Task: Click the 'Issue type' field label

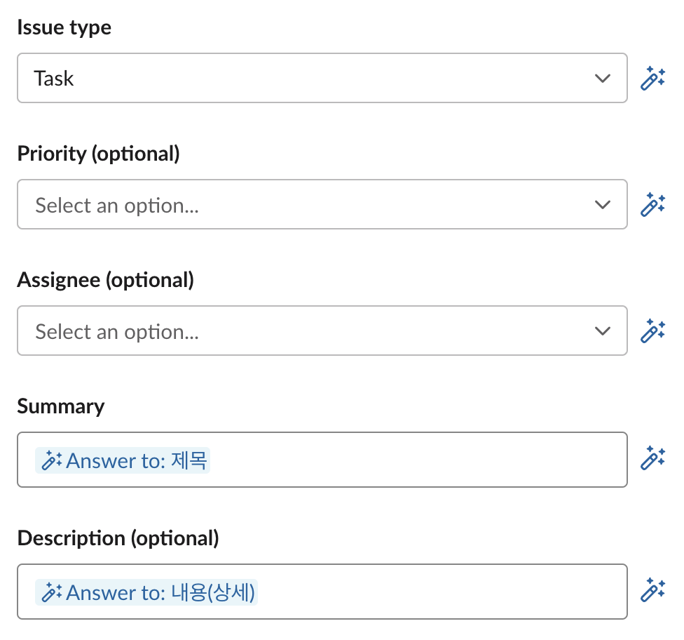Action: 64,27
